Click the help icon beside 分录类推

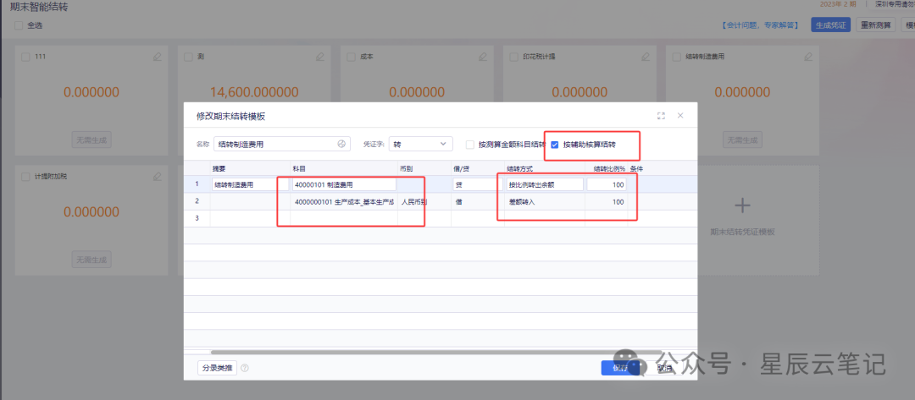click(x=245, y=368)
